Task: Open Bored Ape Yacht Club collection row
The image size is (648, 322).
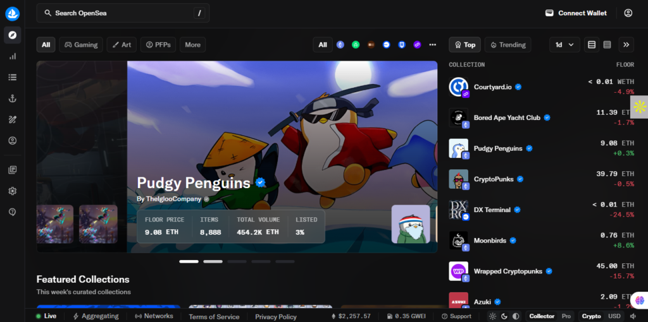Action: [542, 117]
